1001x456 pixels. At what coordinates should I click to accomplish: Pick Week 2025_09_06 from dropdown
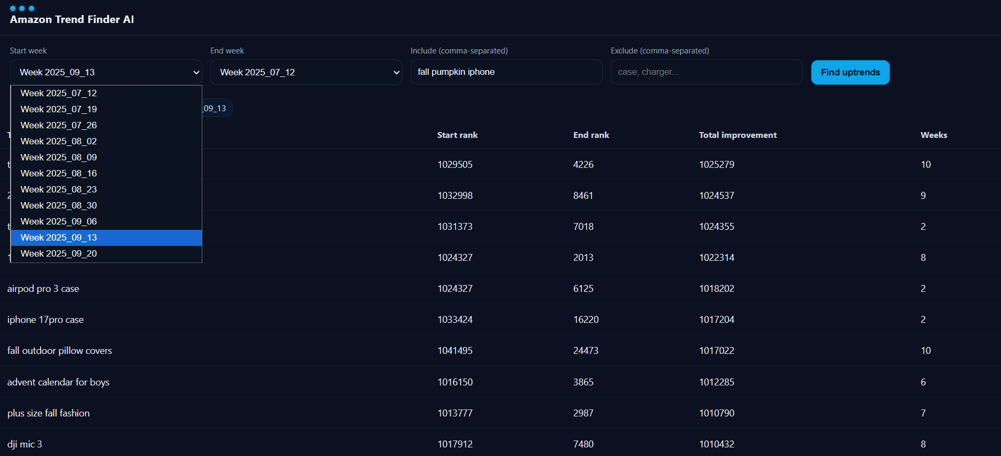pos(59,221)
